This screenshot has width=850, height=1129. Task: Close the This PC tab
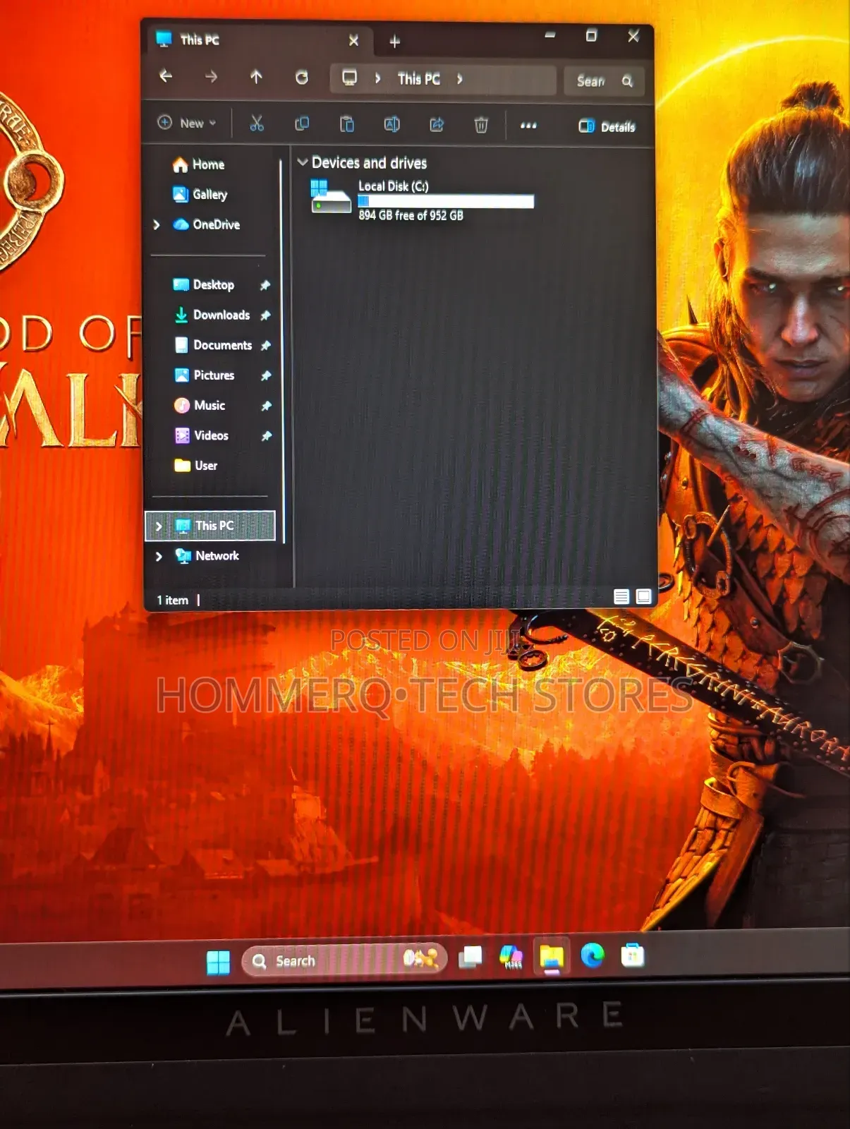click(x=353, y=41)
